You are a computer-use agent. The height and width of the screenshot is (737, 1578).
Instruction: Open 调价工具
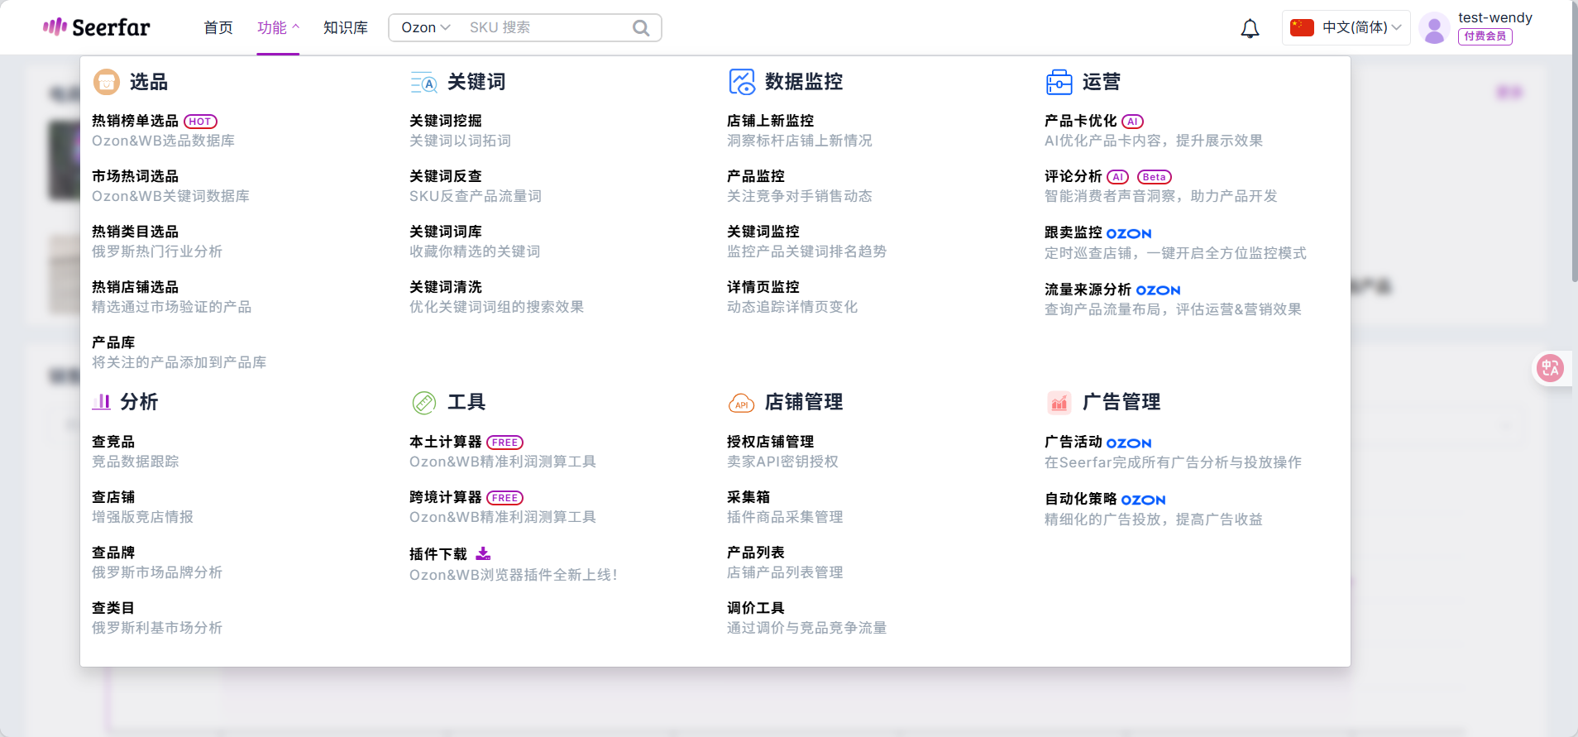[756, 608]
